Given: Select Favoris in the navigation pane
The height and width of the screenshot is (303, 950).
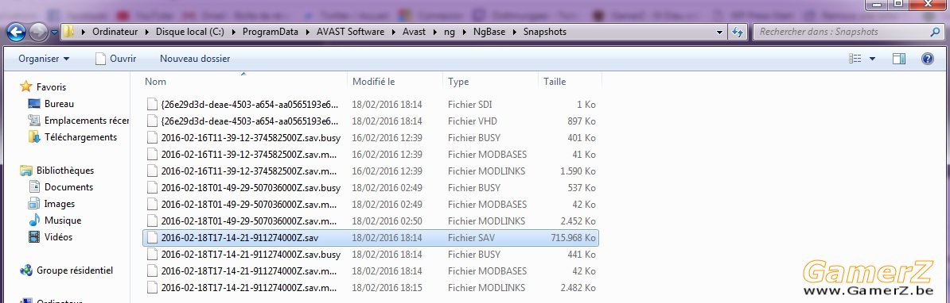Looking at the screenshot, I should click(x=51, y=87).
